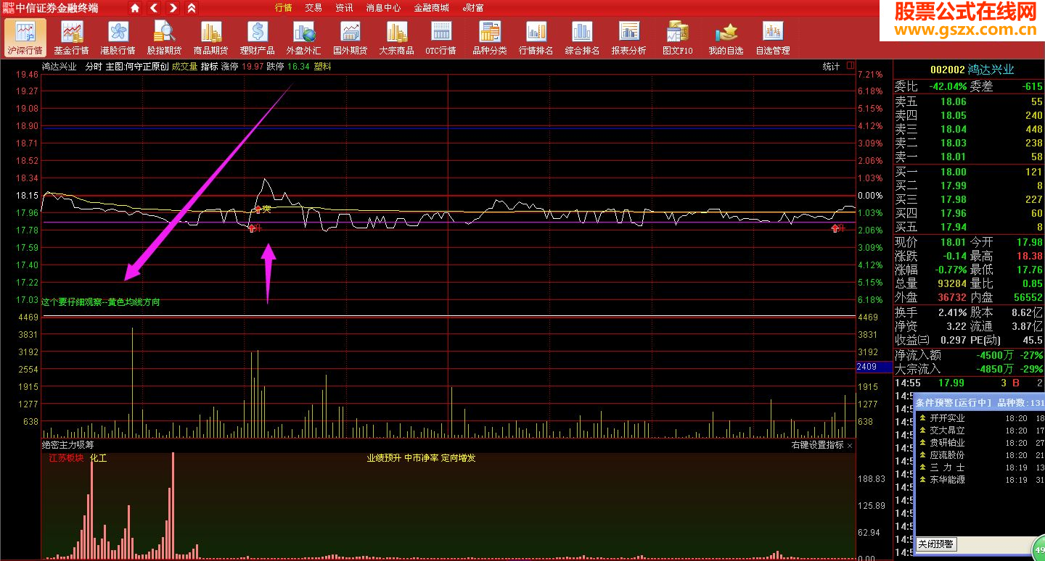
Task: Click the 成交量 volume label
Action: pyautogui.click(x=184, y=67)
